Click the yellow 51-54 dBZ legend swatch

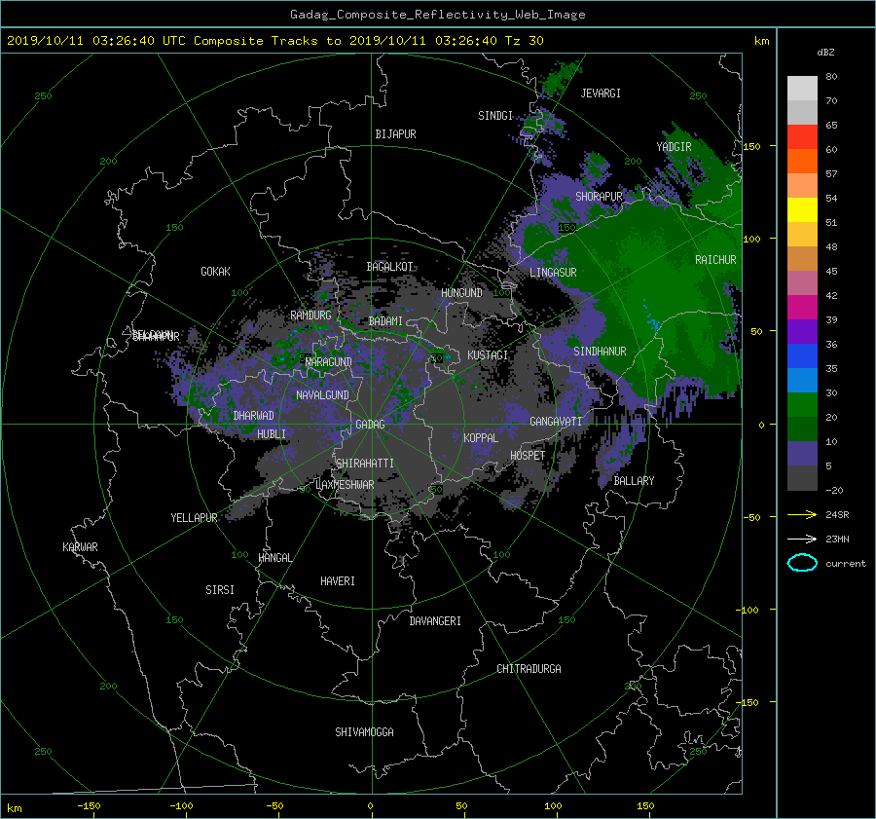[802, 210]
